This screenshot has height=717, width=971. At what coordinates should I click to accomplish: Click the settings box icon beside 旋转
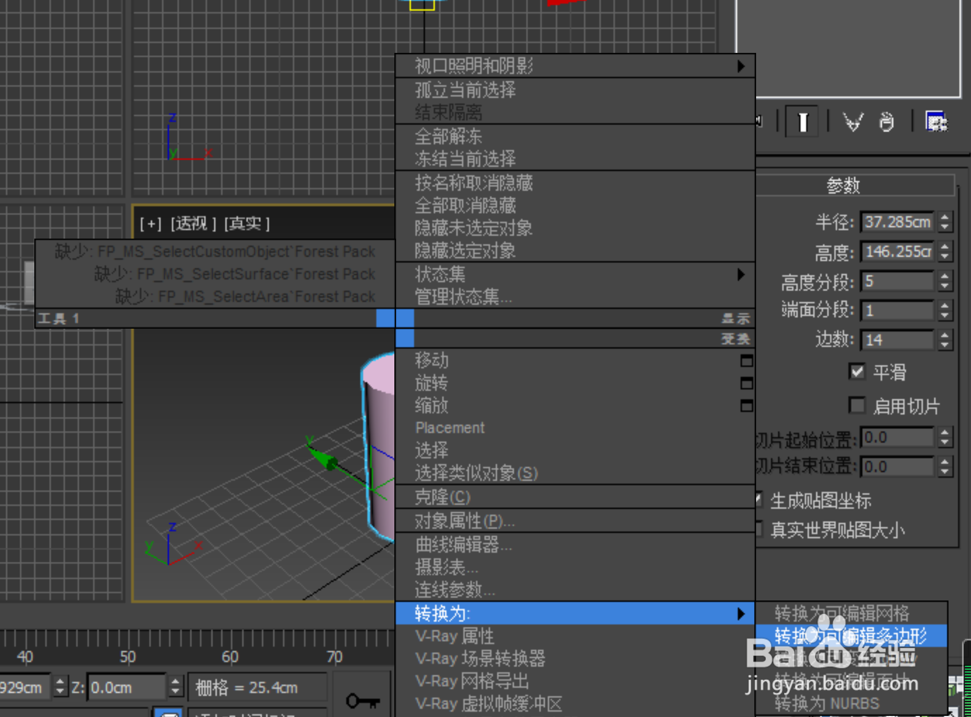747,383
